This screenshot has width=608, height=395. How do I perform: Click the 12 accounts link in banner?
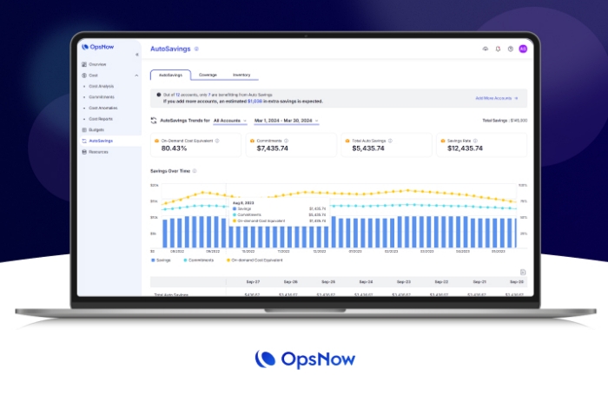177,95
